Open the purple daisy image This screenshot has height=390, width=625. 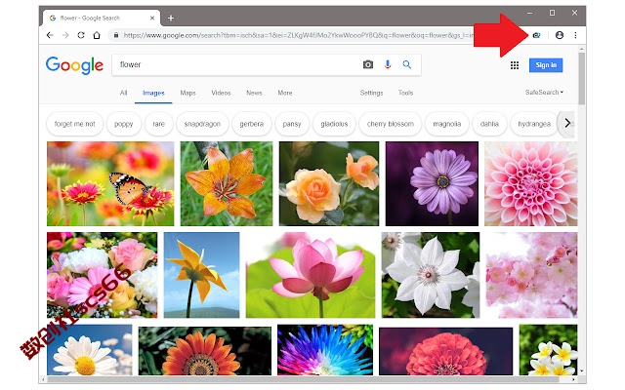tap(432, 183)
